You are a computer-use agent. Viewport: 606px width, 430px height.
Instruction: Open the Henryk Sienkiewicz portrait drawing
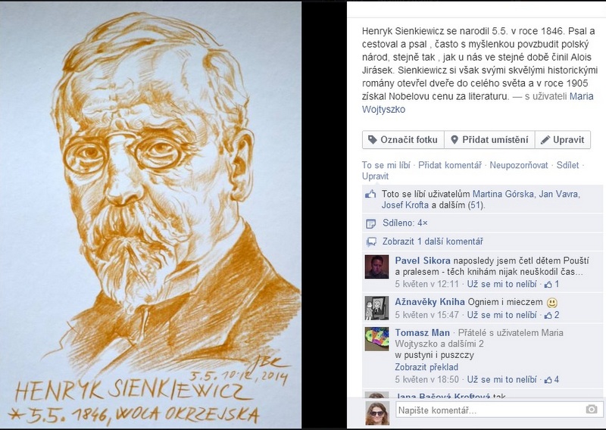(150, 215)
